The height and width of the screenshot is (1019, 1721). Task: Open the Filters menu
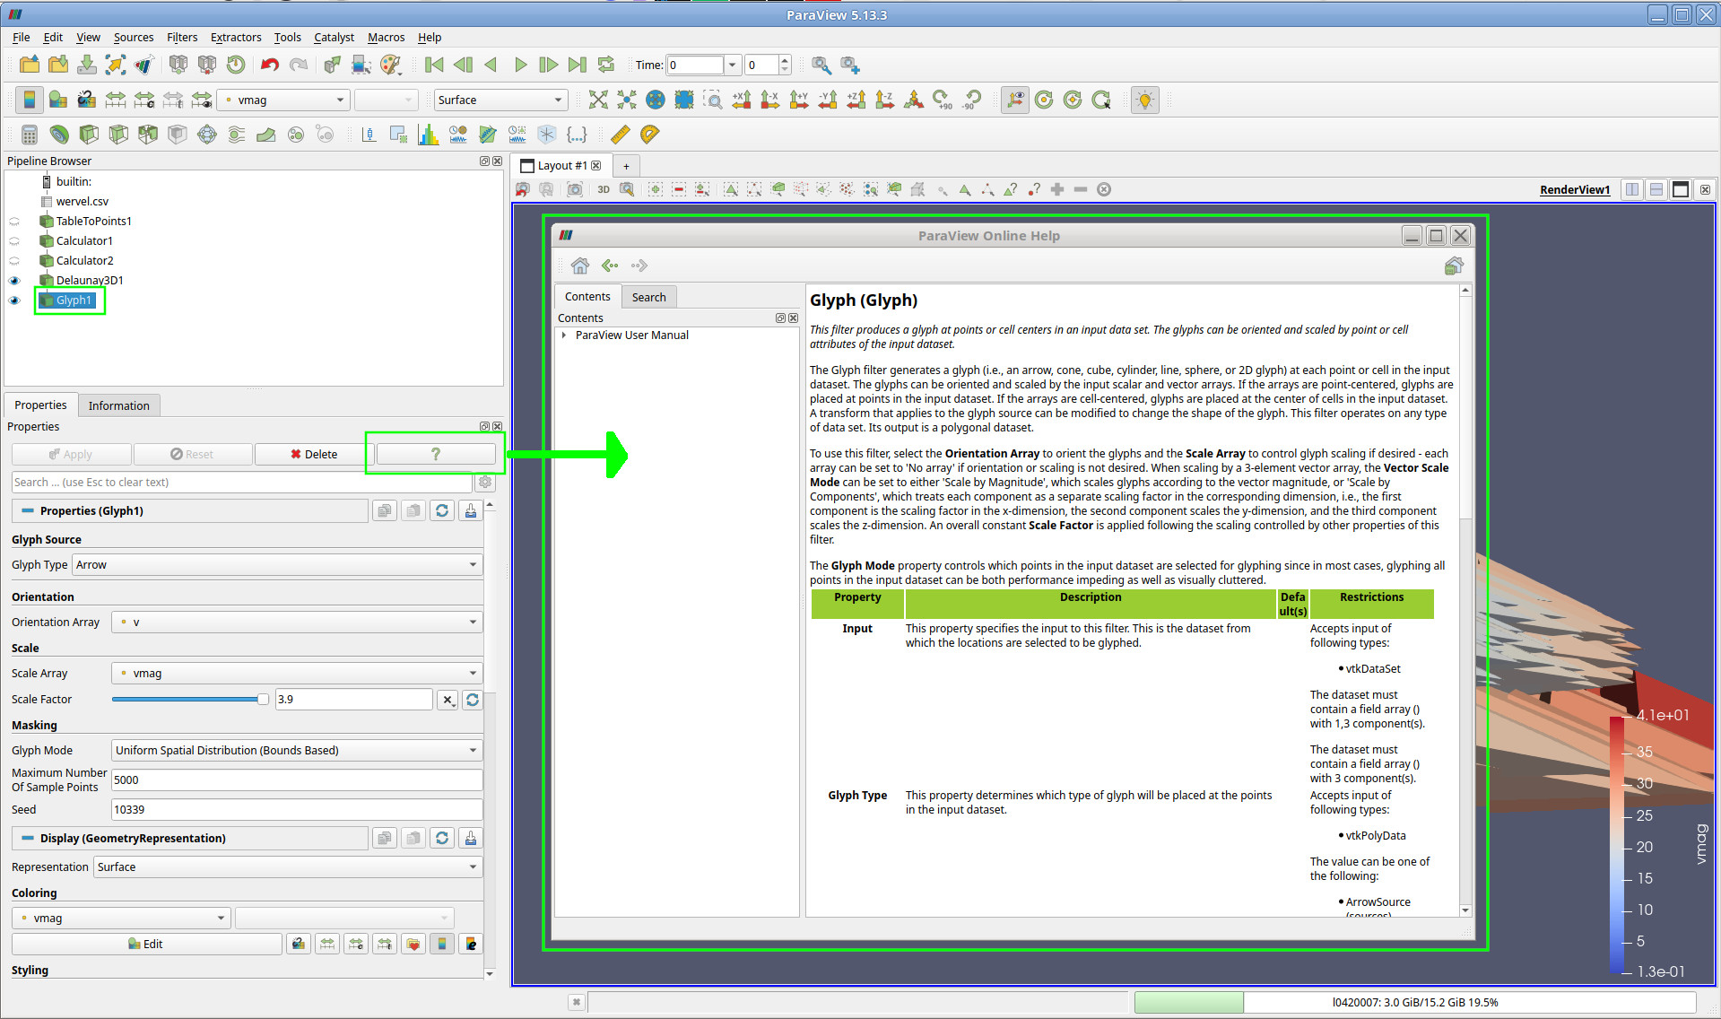tap(182, 37)
